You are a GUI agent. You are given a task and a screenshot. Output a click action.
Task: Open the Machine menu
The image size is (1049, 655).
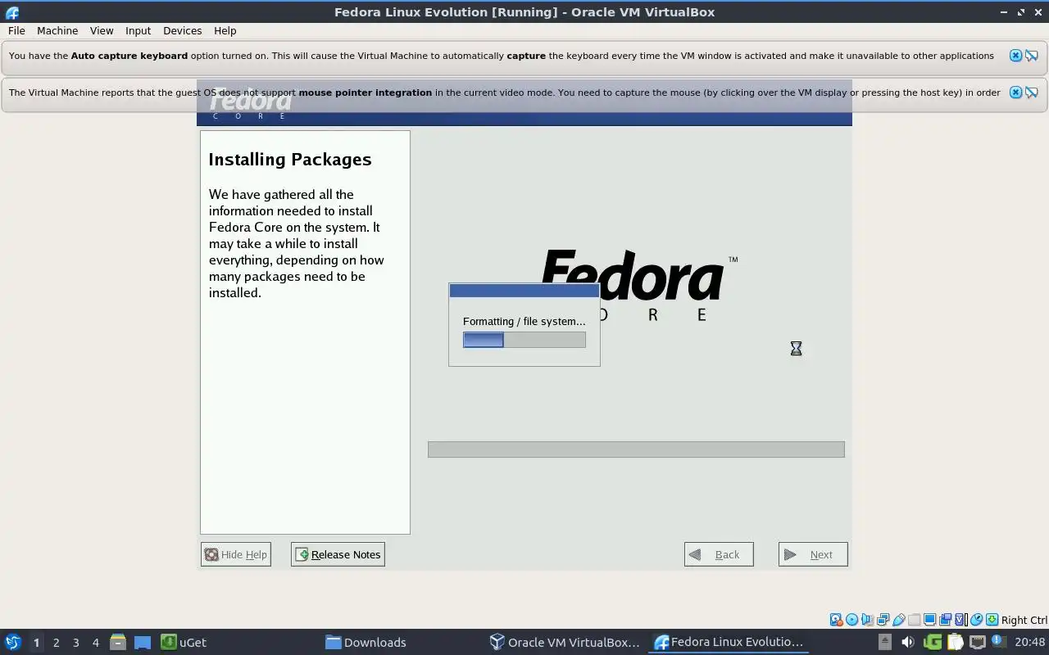pyautogui.click(x=57, y=30)
